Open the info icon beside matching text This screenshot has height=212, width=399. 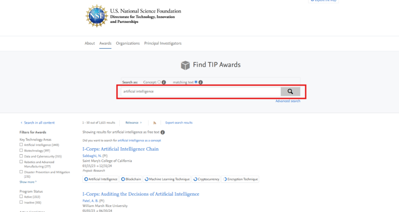[x=200, y=82]
